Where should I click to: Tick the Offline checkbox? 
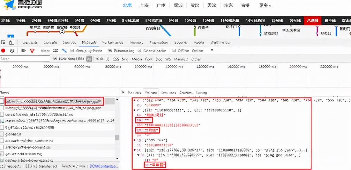click(x=174, y=51)
